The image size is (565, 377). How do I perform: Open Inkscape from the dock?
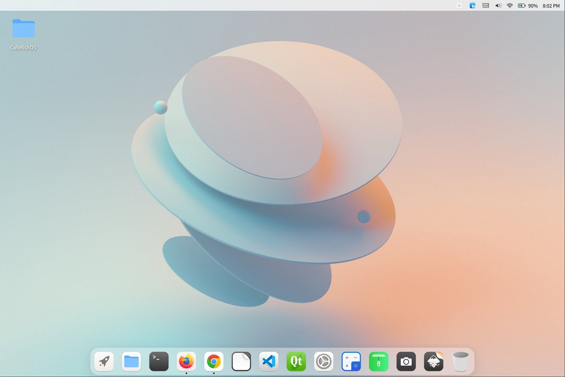pos(433,361)
